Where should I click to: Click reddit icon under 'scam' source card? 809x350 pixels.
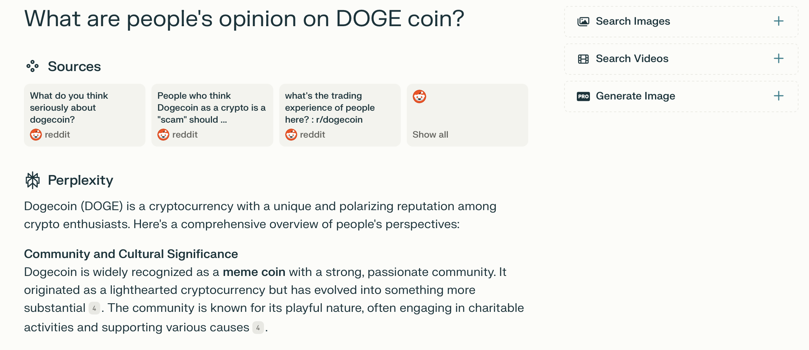[163, 135]
